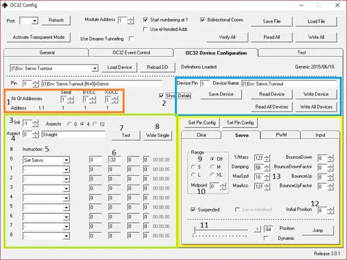Screen dimensions: 347x260
Task: Select the 12 Aspects radio button
Action: click(95, 125)
